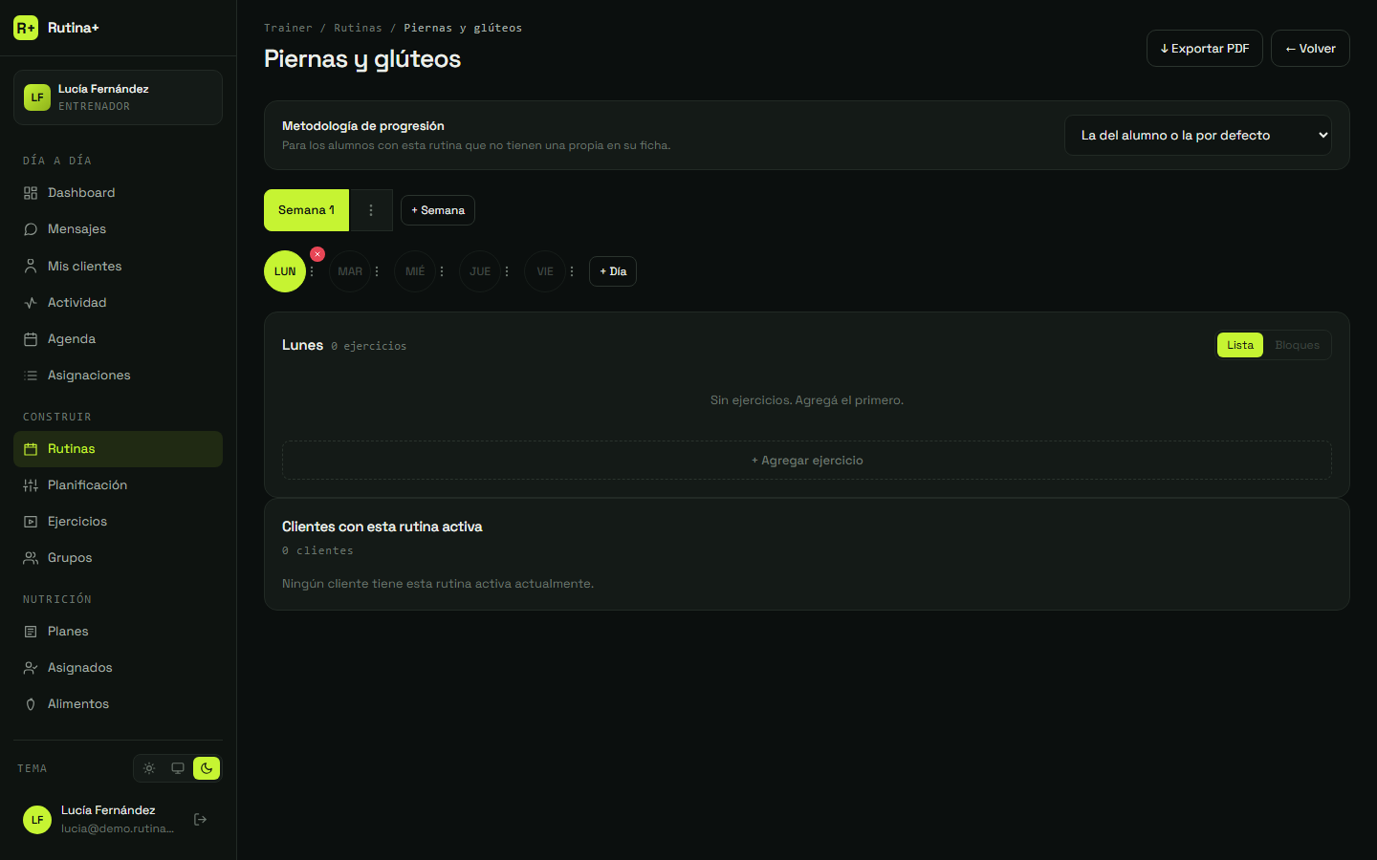Select system theme monitor icon
The image size is (1377, 860).
click(178, 768)
